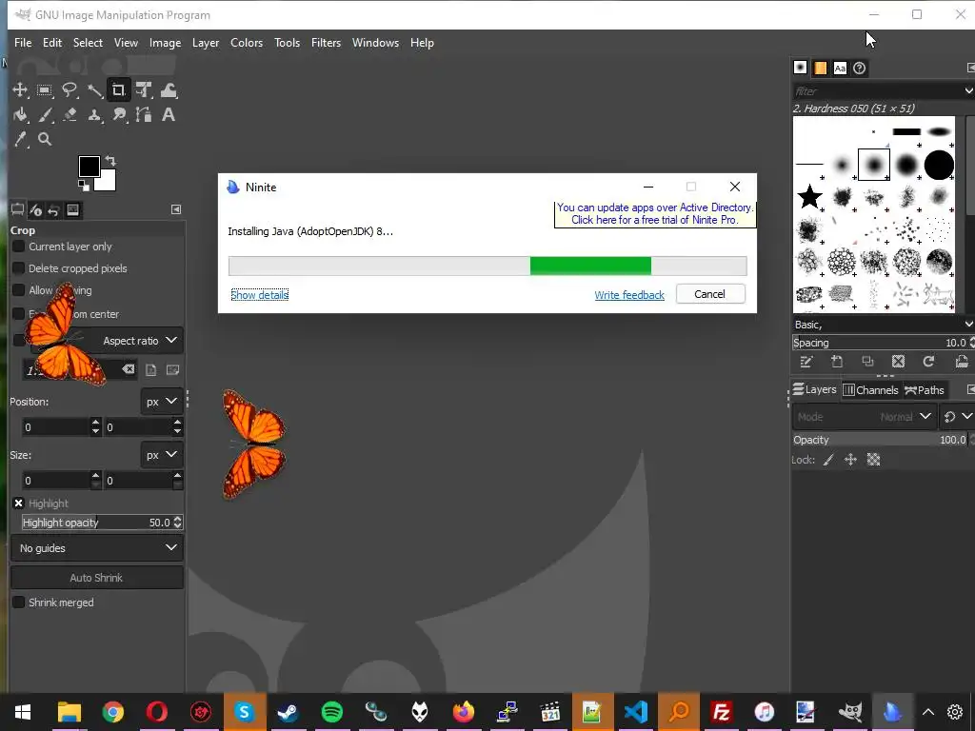The height and width of the screenshot is (731, 975).
Task: Open the layer mode group switch dropdown
Action: point(957,417)
